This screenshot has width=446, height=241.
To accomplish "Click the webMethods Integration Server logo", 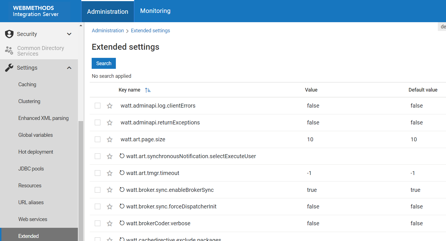I will point(36,11).
